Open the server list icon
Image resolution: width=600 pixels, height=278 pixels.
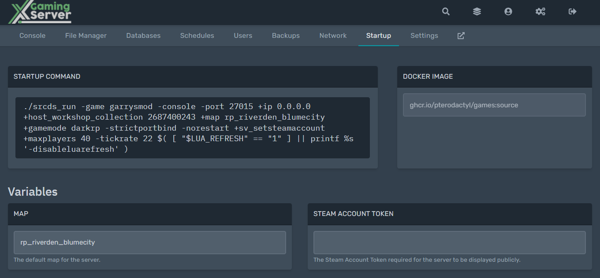click(477, 11)
